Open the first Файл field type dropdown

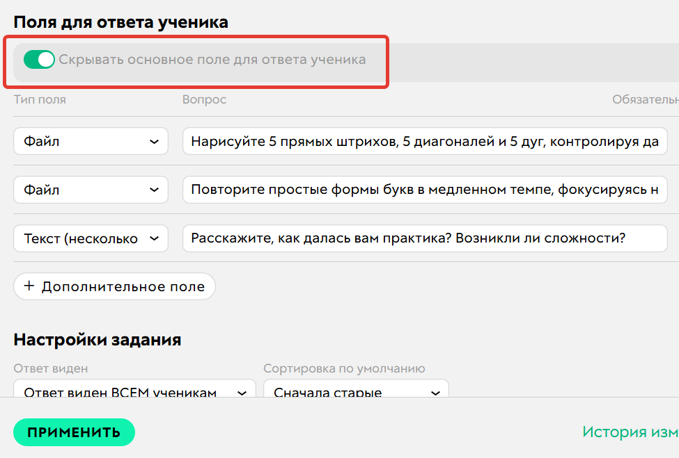pyautogui.click(x=91, y=140)
